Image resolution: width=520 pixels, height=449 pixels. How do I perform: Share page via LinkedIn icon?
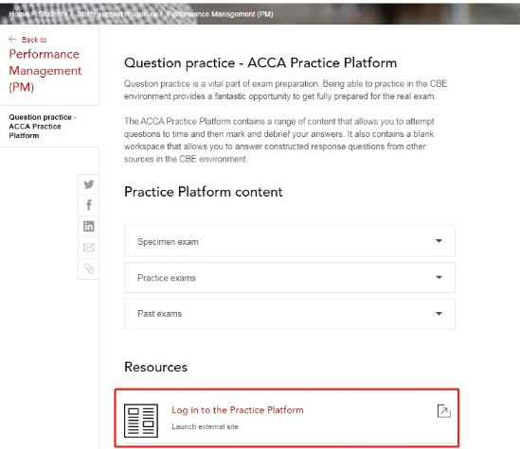click(x=88, y=226)
